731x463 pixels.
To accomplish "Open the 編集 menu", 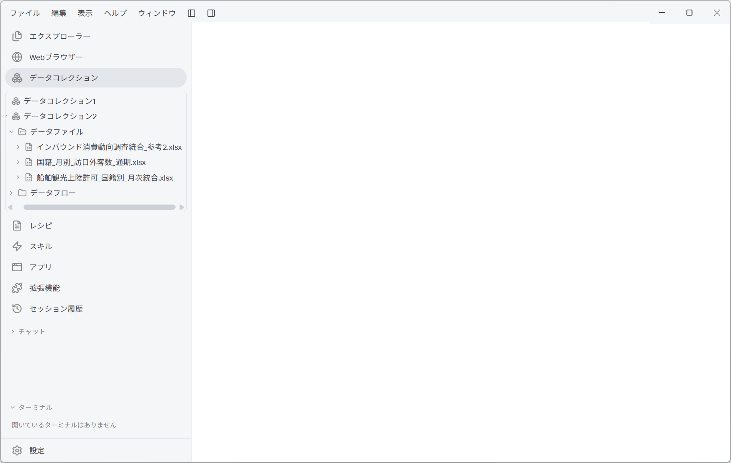I will click(59, 13).
